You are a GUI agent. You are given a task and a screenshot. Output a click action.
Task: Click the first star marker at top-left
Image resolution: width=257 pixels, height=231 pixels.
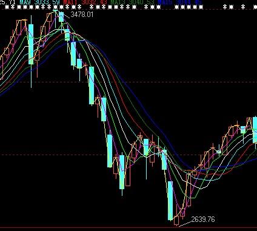7,7
